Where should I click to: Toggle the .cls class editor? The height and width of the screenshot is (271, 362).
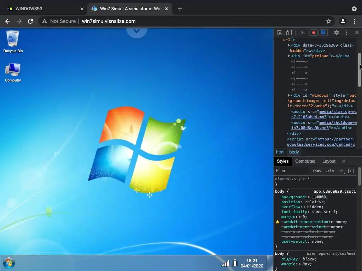330,171
